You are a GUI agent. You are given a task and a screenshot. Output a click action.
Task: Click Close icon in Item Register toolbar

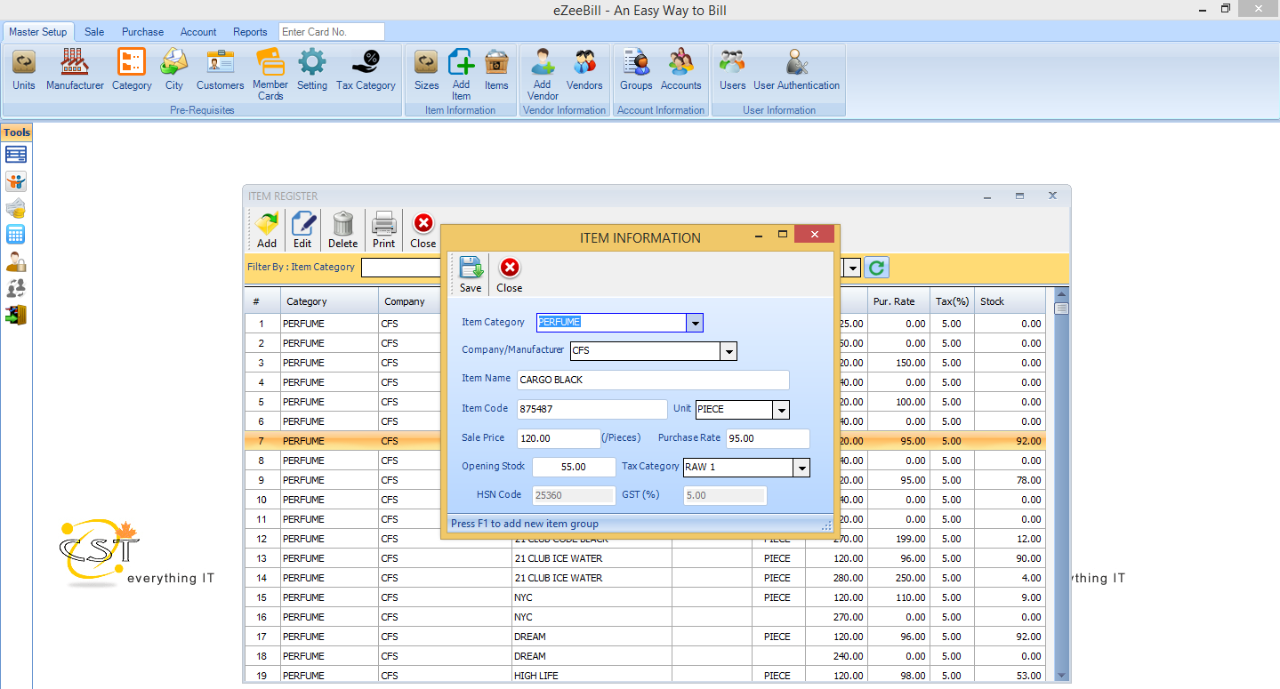(423, 230)
